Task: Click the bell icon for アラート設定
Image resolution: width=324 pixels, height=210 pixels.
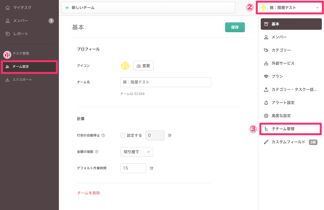Action: (266, 103)
